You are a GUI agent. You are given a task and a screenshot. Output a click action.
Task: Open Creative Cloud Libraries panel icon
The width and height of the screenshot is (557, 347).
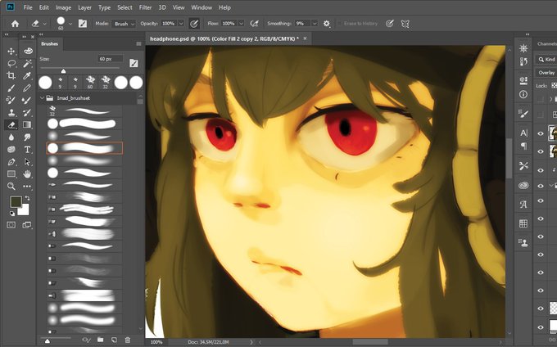click(523, 185)
